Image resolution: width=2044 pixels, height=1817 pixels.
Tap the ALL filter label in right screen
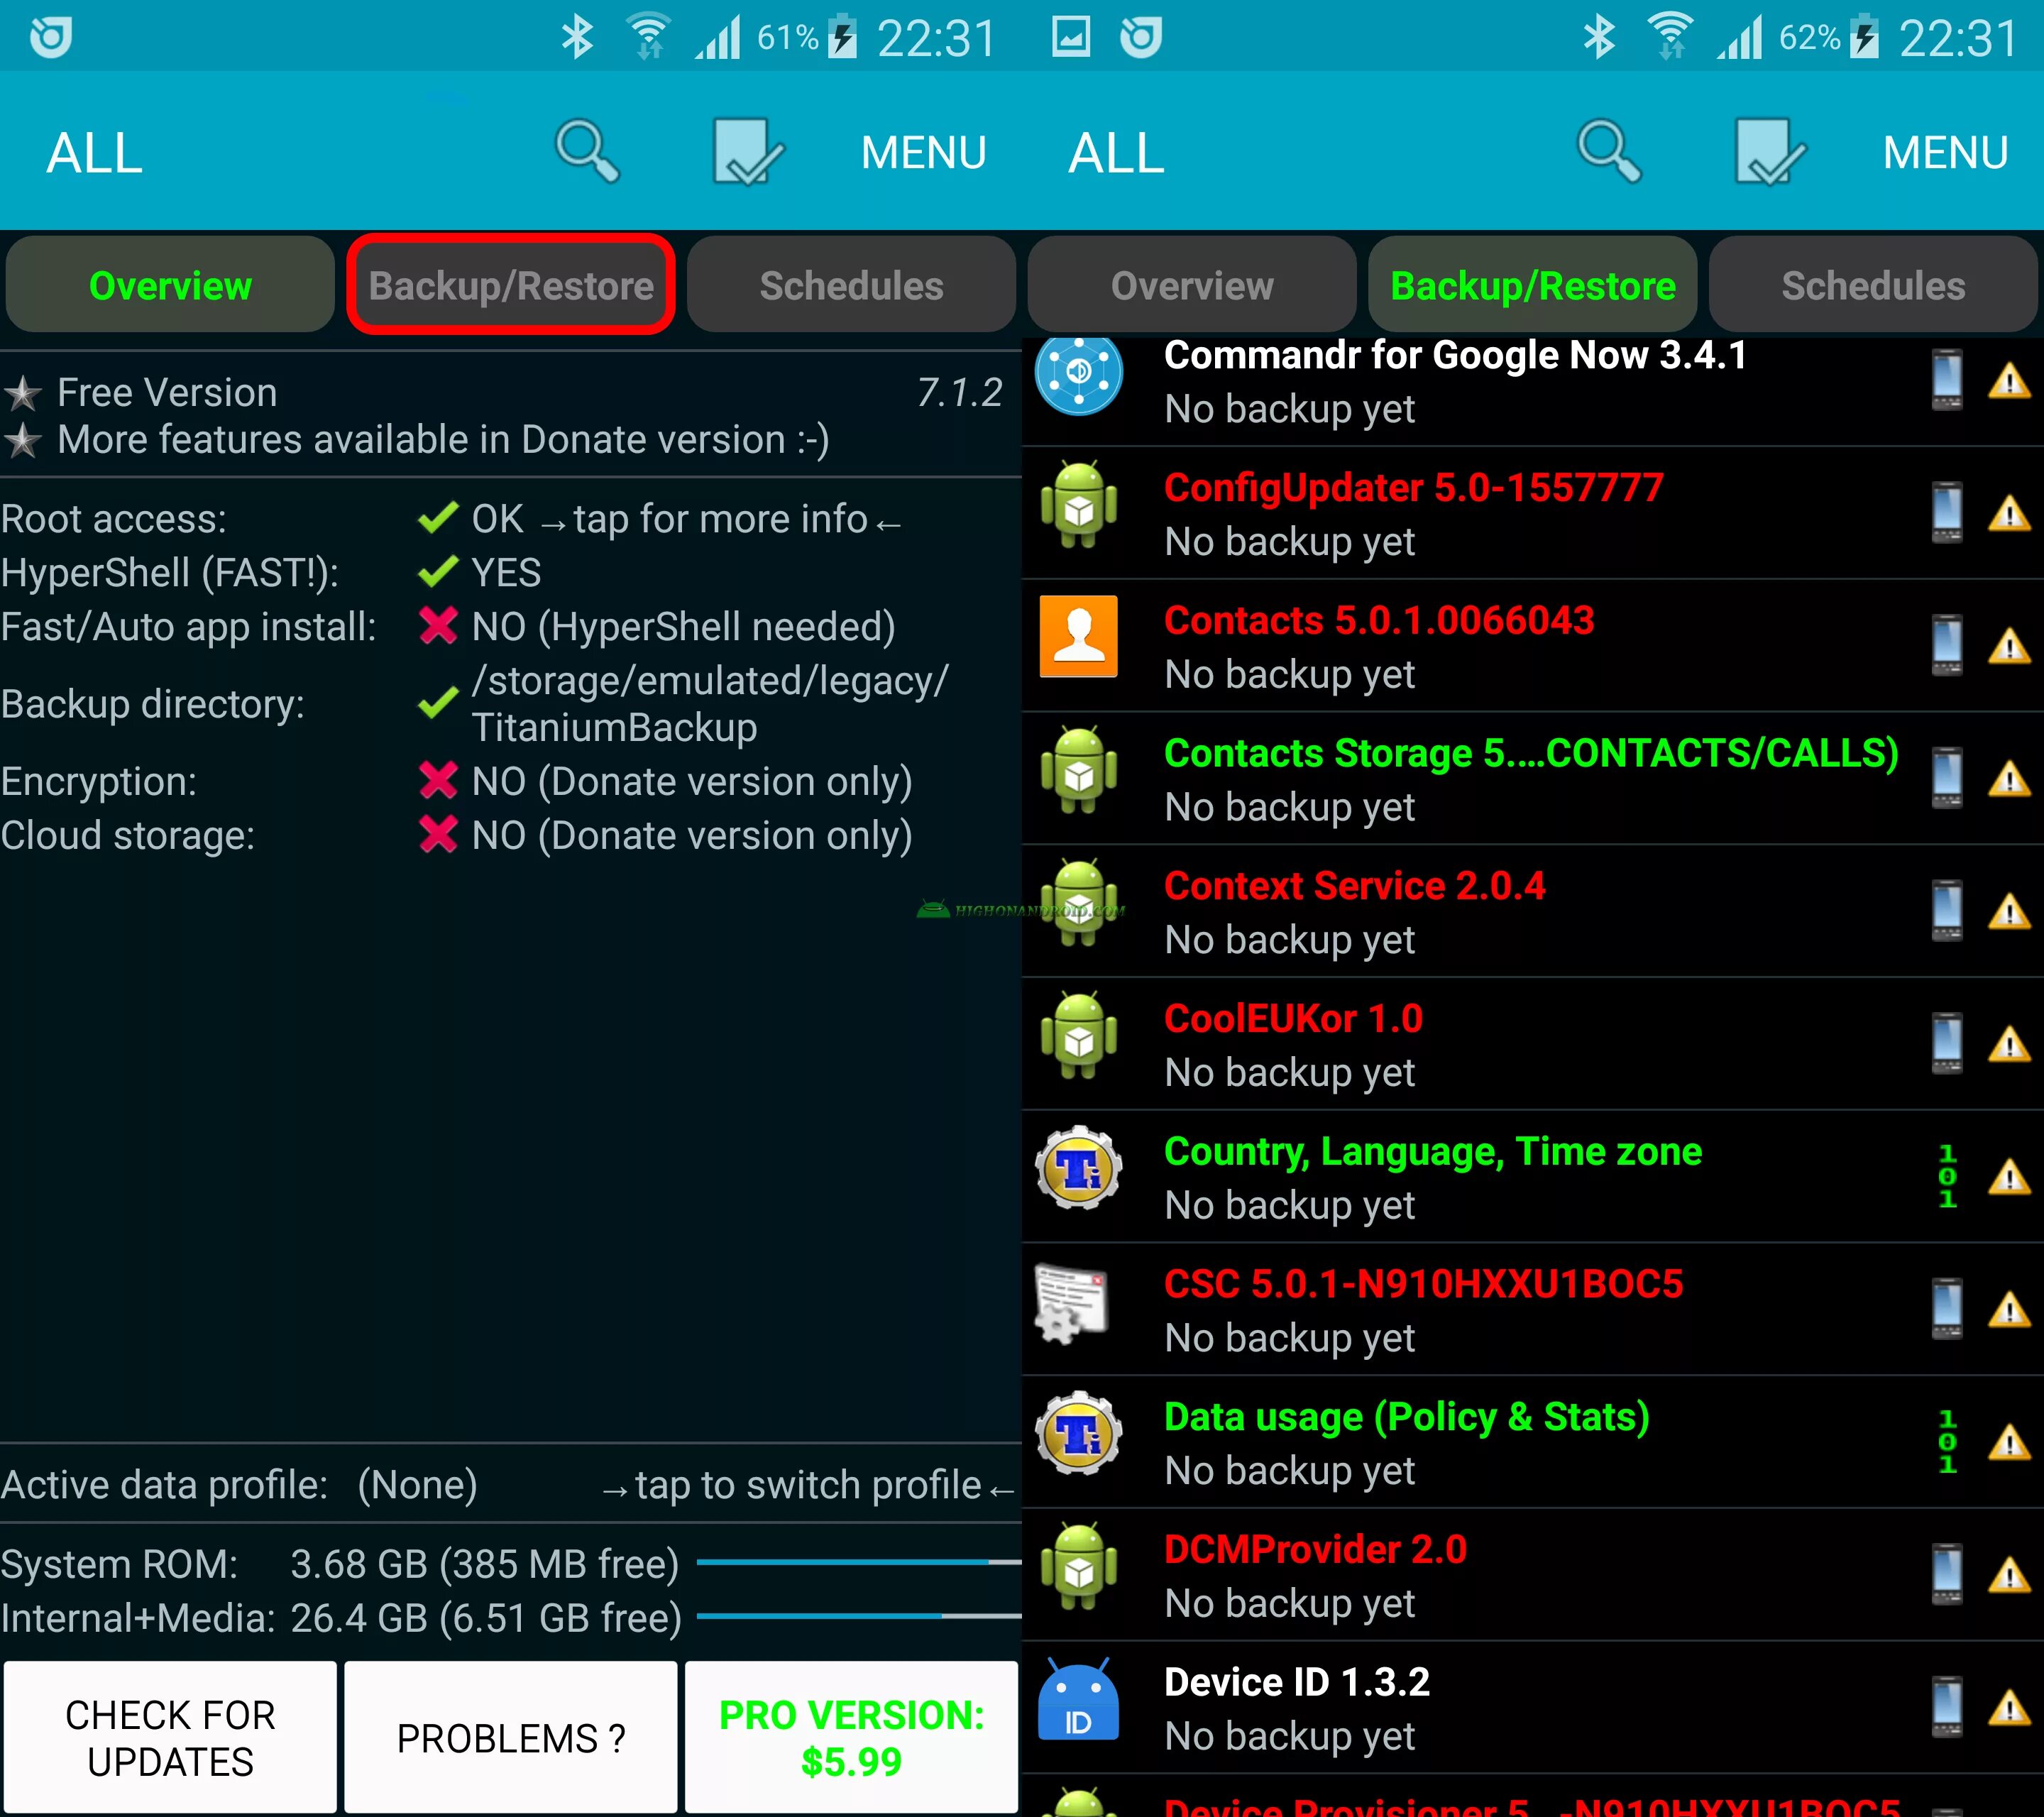tap(1116, 153)
